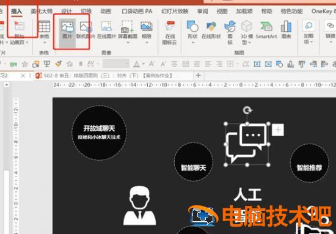Toggle the bold B button
Screen dimensions: 336x234
[81, 64]
